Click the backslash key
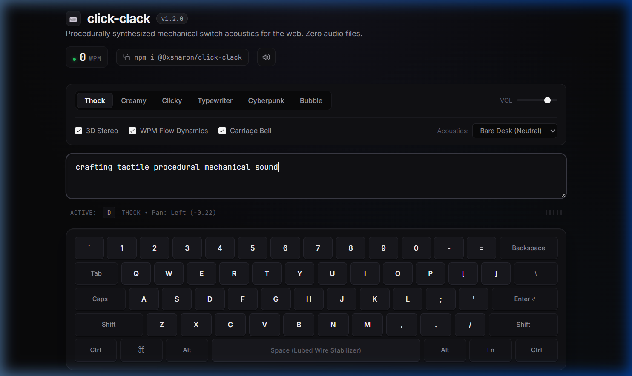Screen dimensions: 632x376 (x=536, y=273)
